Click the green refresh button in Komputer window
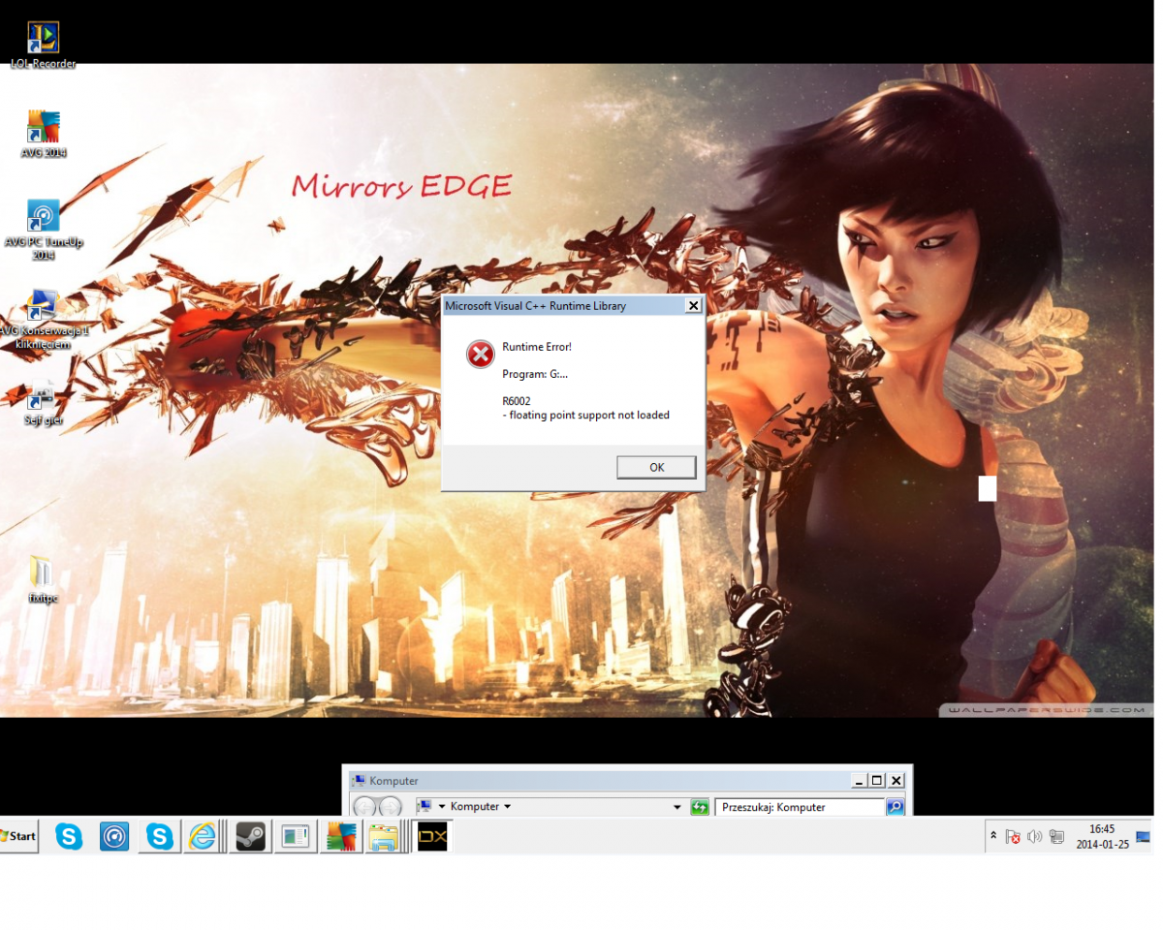The height and width of the screenshot is (930, 1163). (700, 807)
